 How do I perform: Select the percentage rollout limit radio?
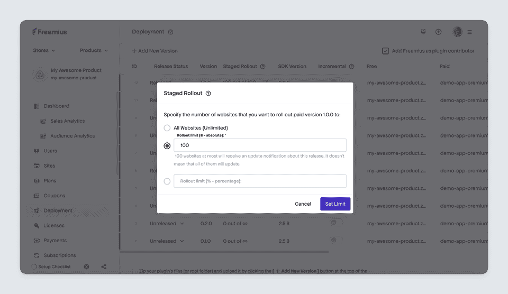tap(167, 181)
